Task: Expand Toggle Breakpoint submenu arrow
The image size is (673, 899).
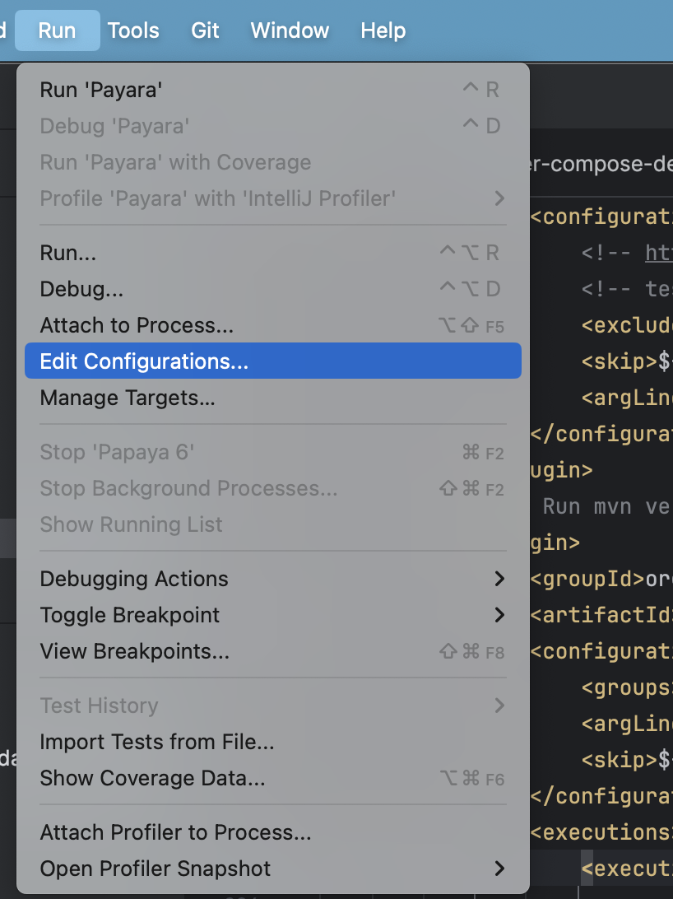Action: (x=499, y=615)
